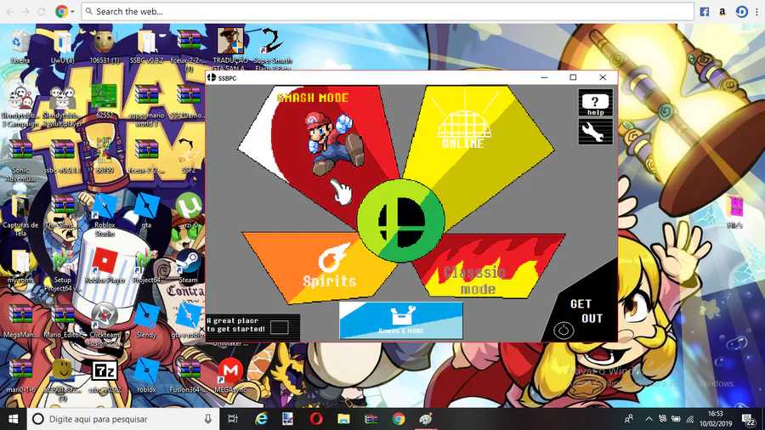Screen dimensions: 765x430
Task: Open the 106531 (1) Baldi icon
Action: coord(104,47)
